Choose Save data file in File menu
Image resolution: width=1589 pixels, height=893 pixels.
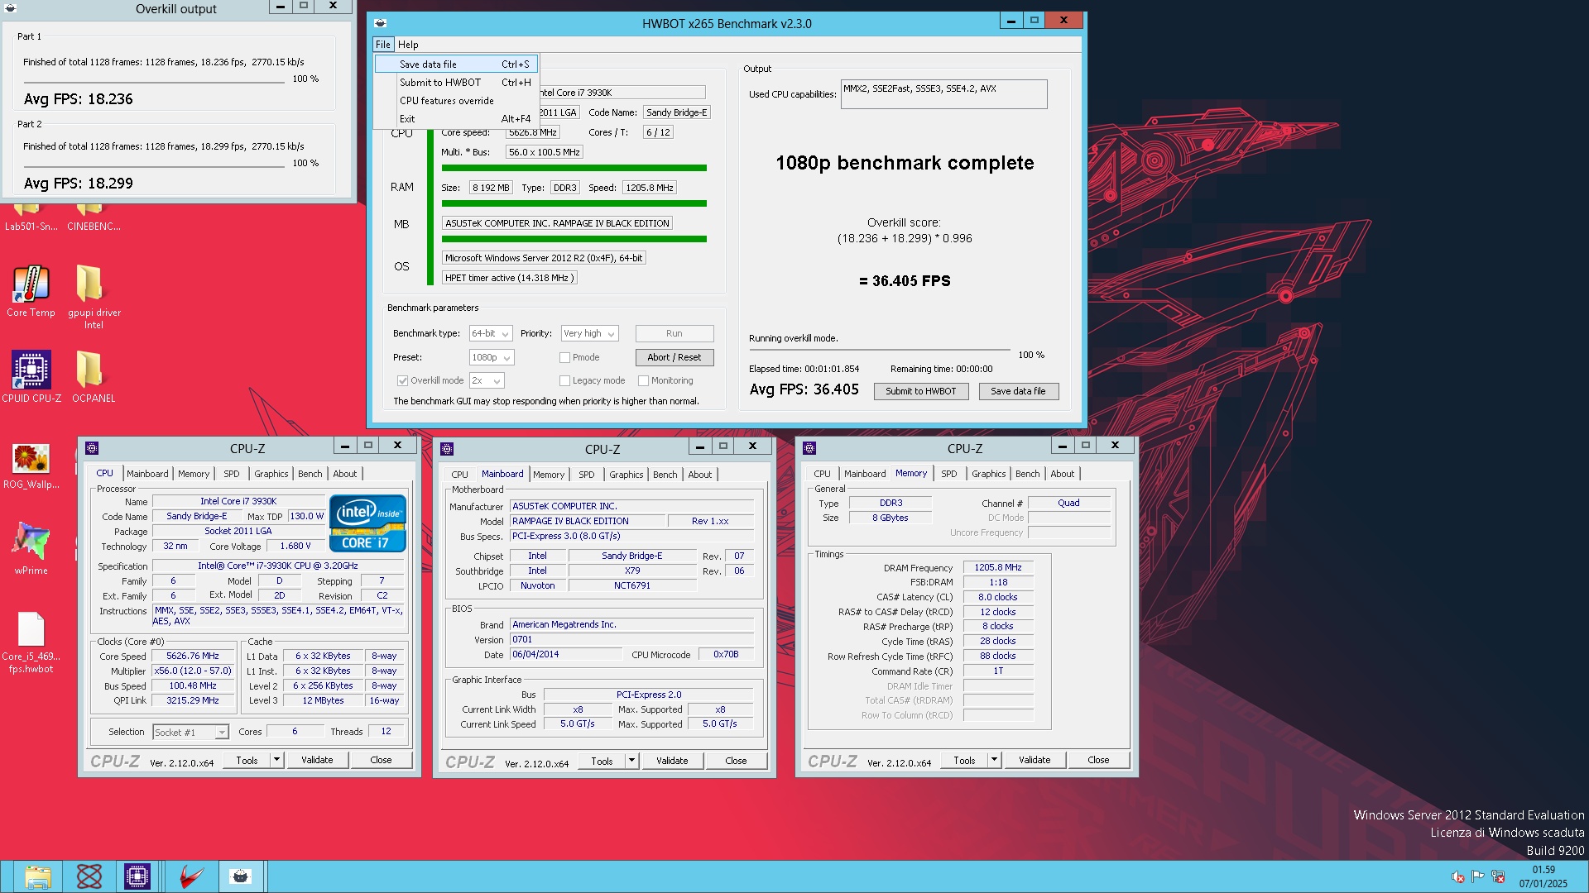click(x=456, y=64)
